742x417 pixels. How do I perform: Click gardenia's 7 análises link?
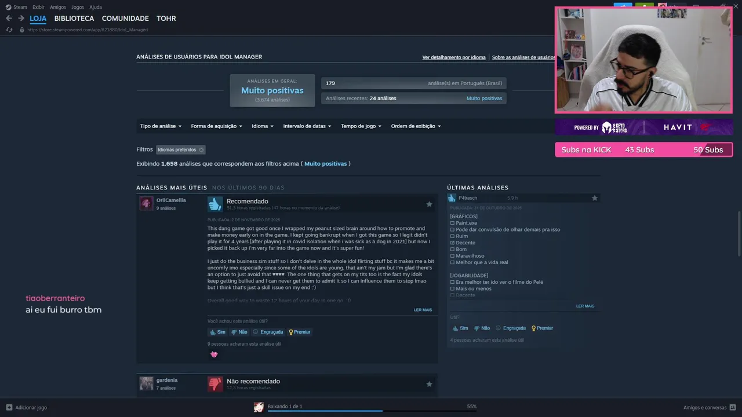pos(166,388)
